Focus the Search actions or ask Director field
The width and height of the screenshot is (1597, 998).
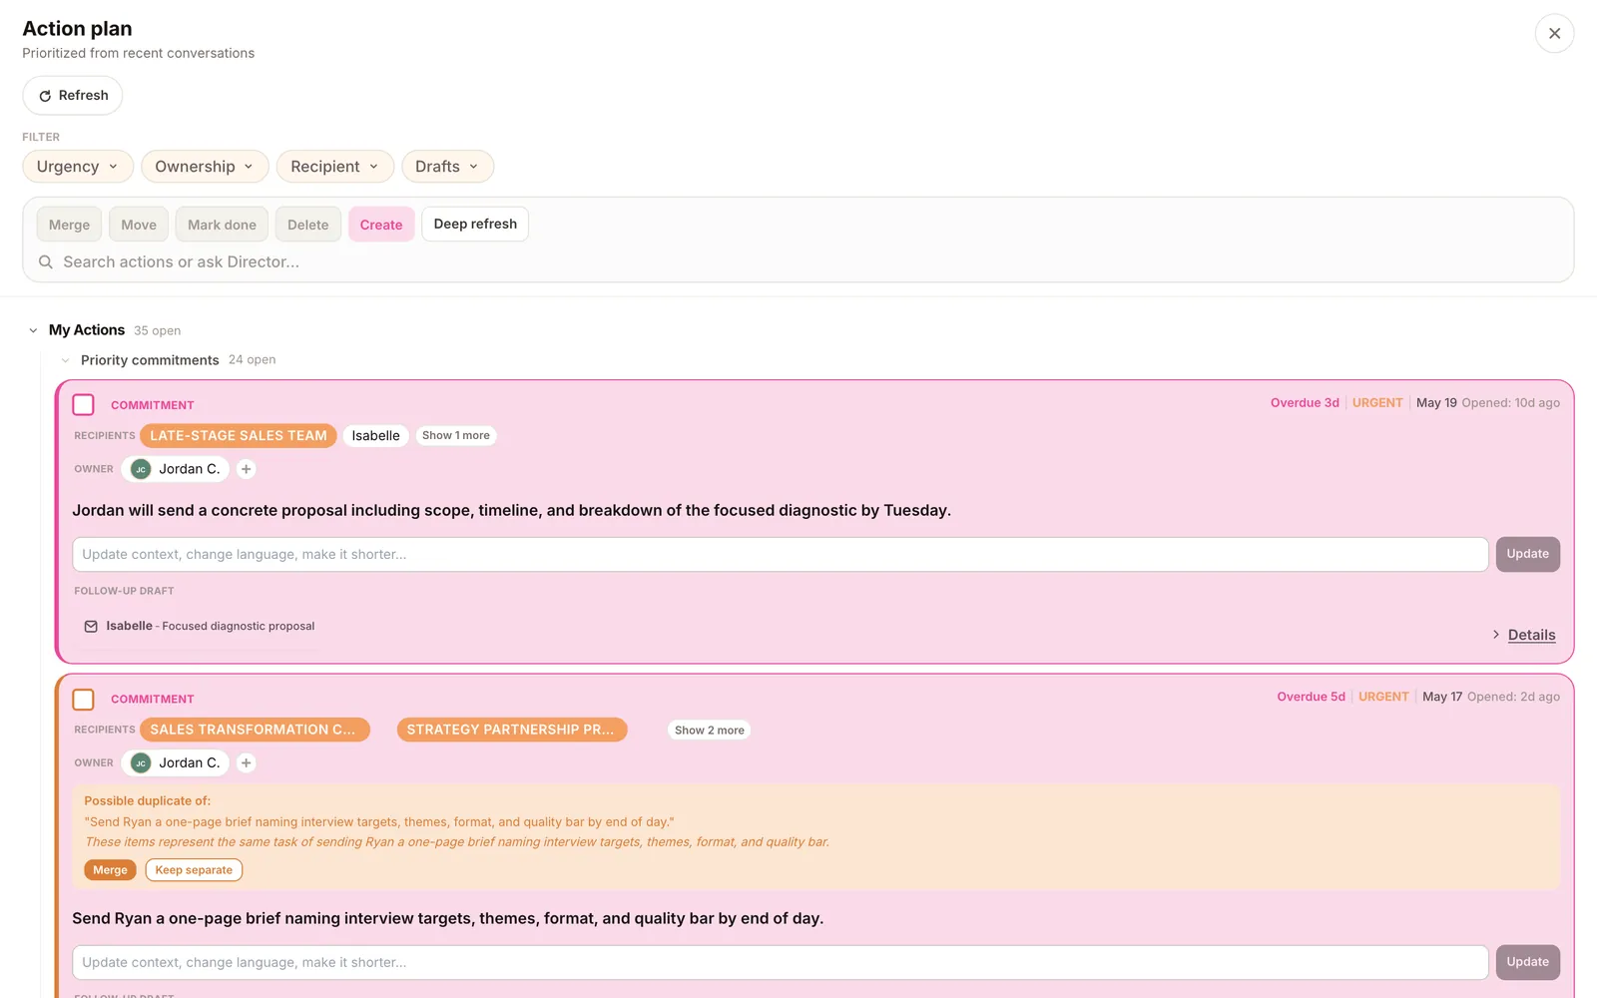(x=798, y=261)
